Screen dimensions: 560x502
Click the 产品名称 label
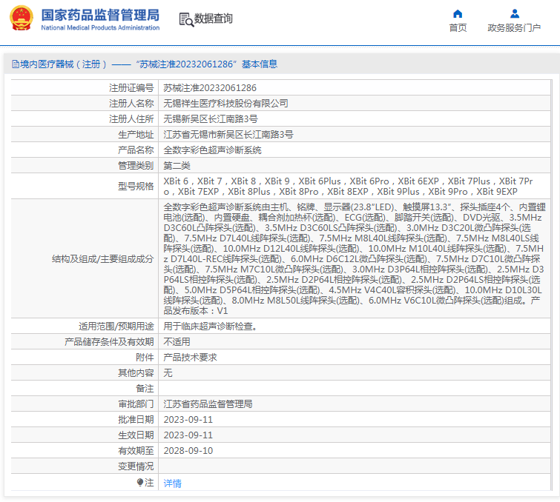(x=136, y=150)
